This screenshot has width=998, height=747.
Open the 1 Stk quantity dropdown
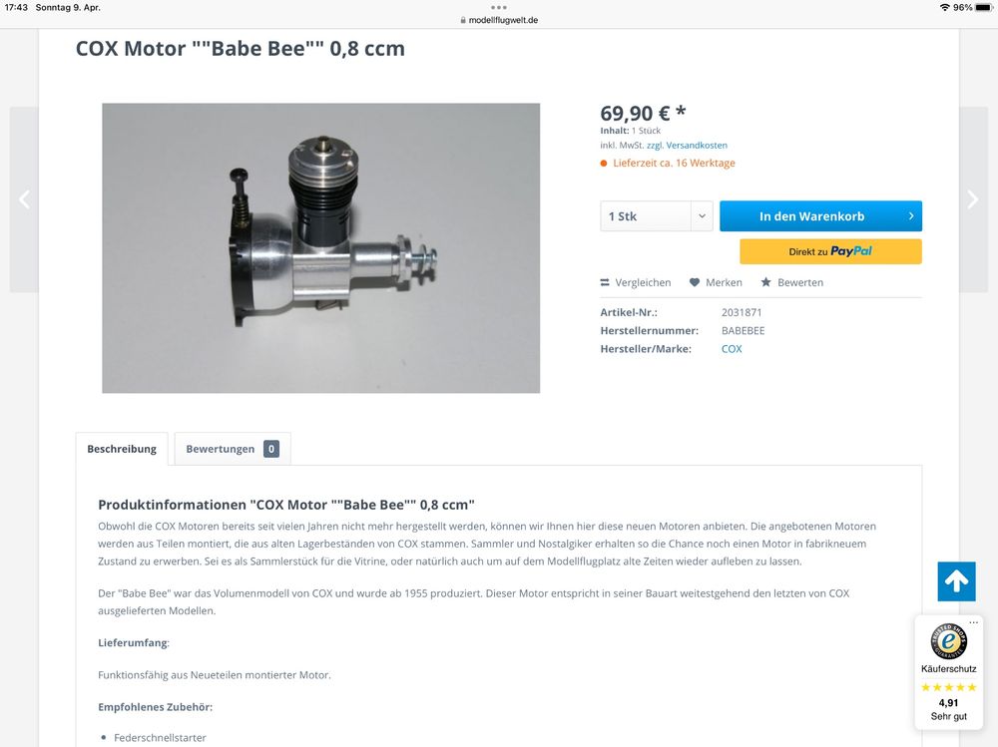coord(657,216)
